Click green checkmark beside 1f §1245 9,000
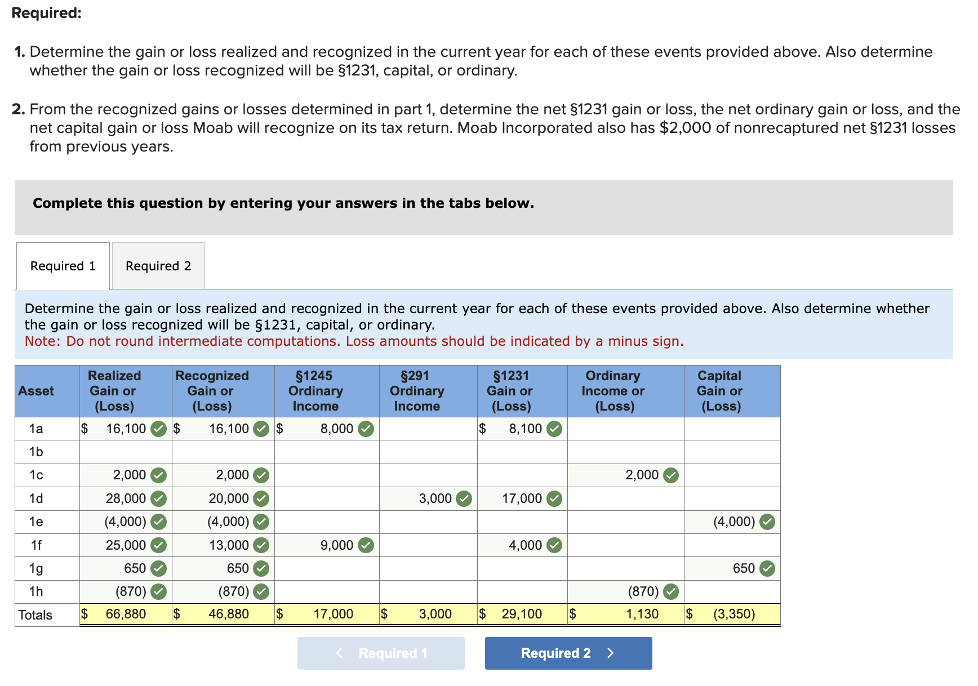Image resolution: width=978 pixels, height=686 pixels. pyautogui.click(x=366, y=545)
